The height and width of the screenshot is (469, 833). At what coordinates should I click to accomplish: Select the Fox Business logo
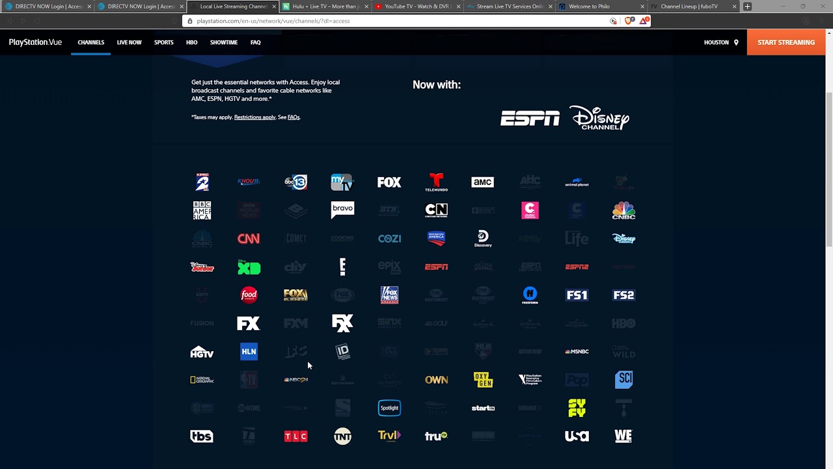295,295
